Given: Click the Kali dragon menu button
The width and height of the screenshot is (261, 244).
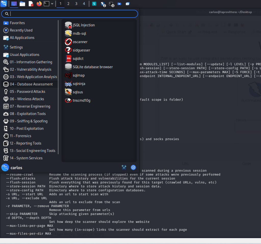Looking at the screenshot, I should pyautogui.click(x=4, y=4).
